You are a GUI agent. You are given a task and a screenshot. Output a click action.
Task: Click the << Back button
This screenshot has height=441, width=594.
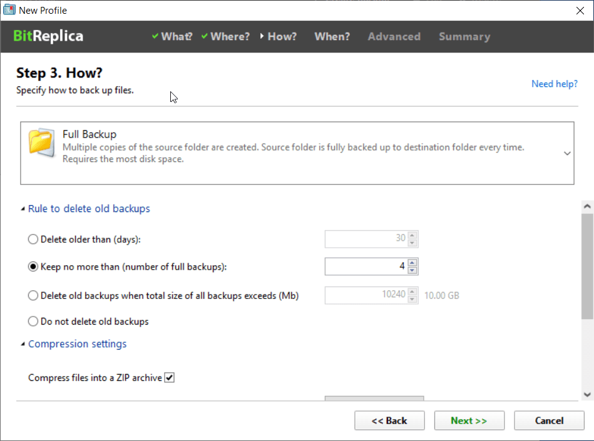pyautogui.click(x=389, y=420)
